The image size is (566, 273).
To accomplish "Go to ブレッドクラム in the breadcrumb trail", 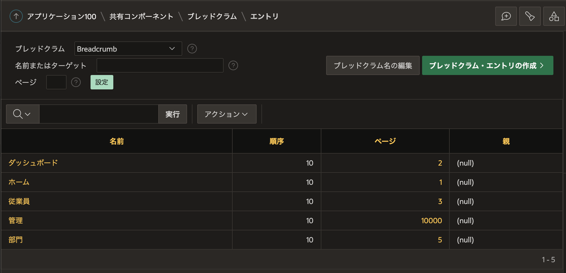I will click(212, 16).
